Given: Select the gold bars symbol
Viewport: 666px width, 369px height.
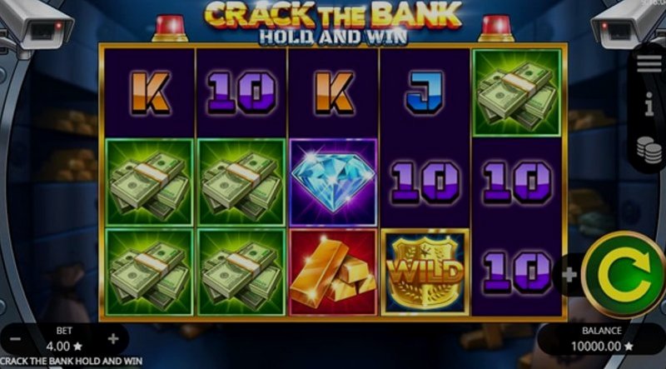Looking at the screenshot, I should point(333,272).
